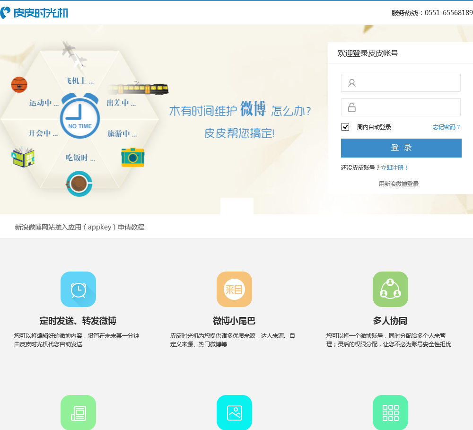Toggle the 一周内自动登录 checkbox

click(x=345, y=127)
